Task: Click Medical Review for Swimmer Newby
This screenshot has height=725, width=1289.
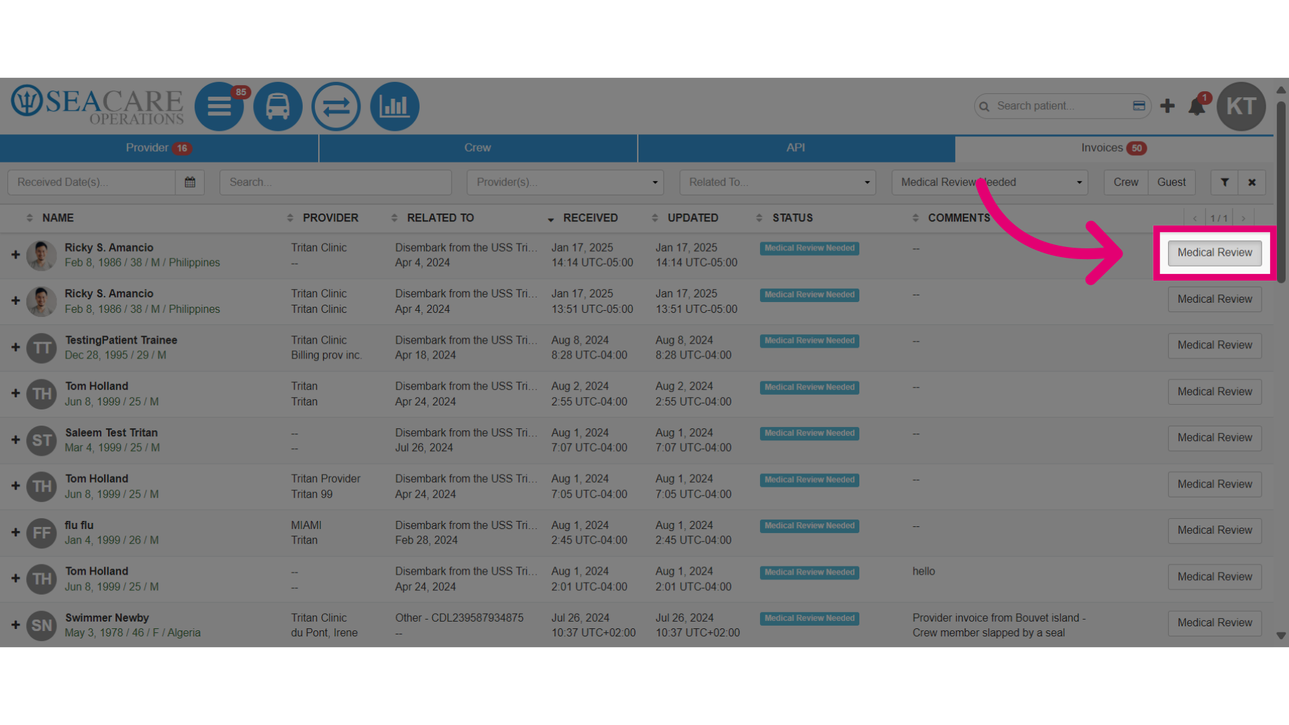Action: pyautogui.click(x=1214, y=624)
